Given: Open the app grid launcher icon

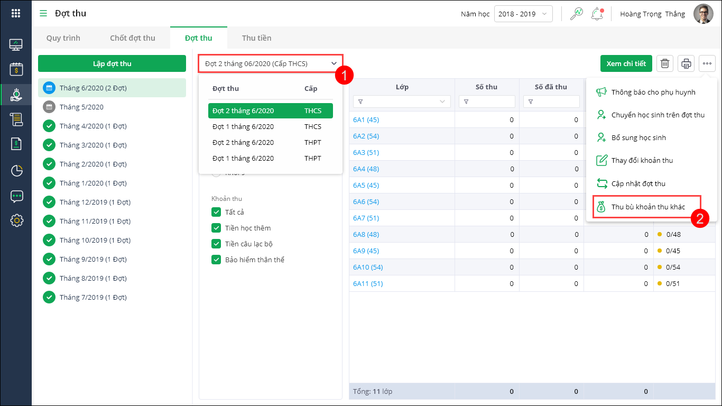Looking at the screenshot, I should coord(16,14).
